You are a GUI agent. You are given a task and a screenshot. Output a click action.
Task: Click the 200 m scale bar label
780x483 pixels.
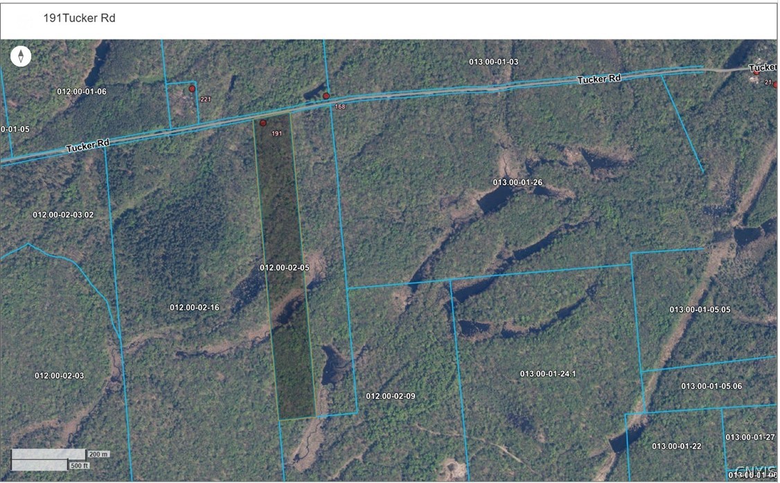98,454
